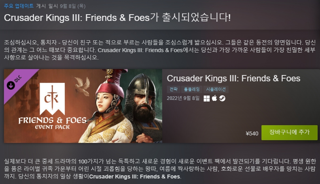
Task: Click the purple DLC corner ribbon
Action: pyautogui.click(x=18, y=83)
